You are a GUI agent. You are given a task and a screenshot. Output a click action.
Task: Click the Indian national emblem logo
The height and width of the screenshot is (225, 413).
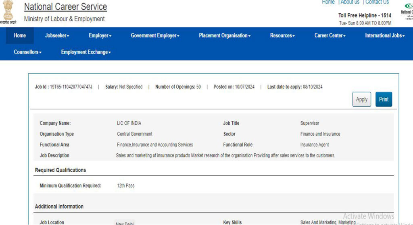click(x=8, y=12)
